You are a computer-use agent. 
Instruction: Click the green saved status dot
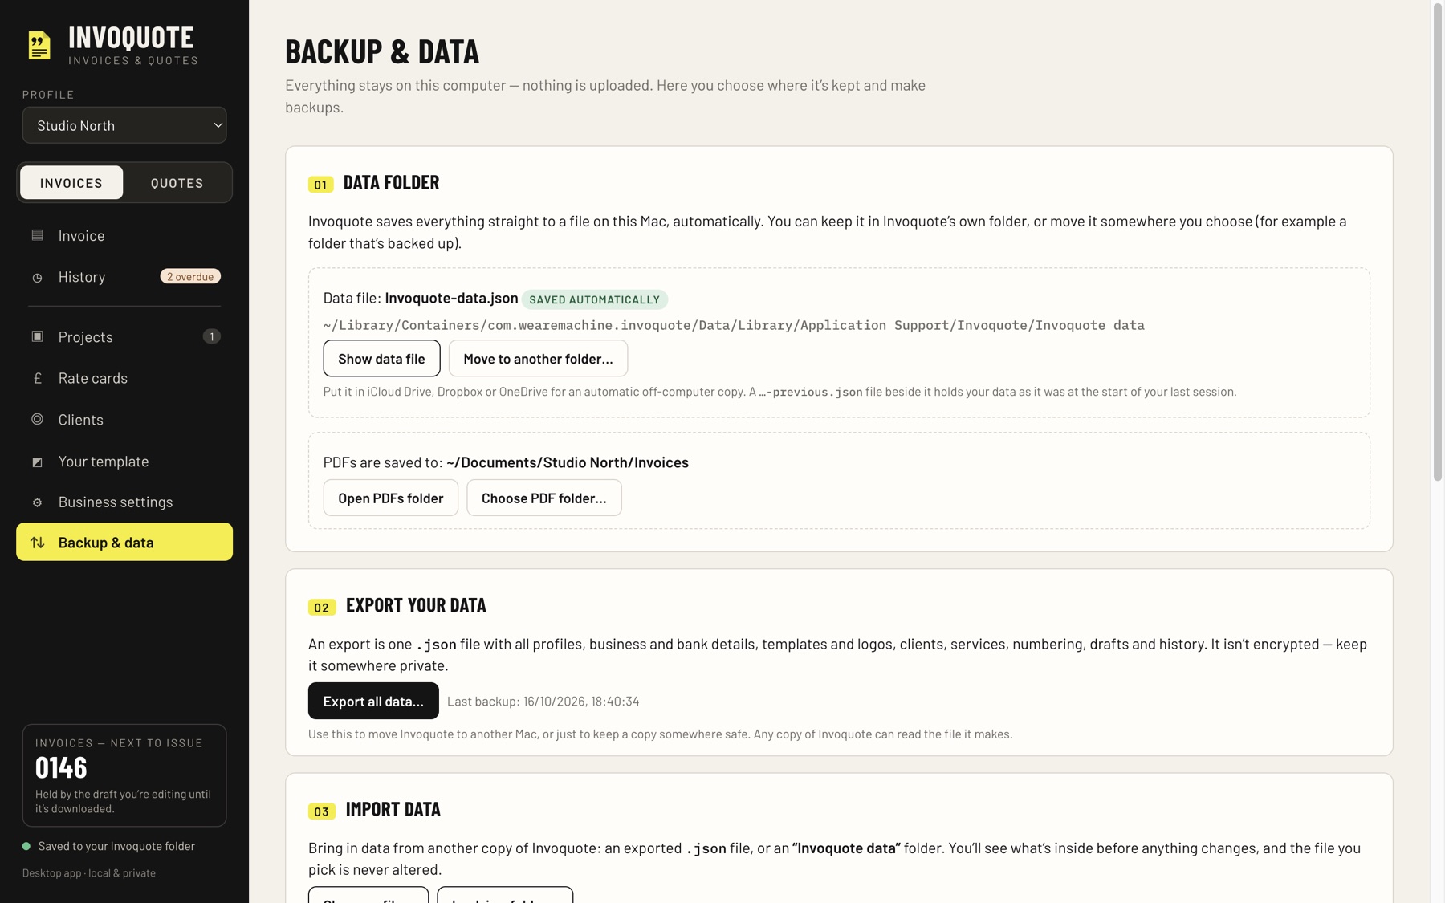[x=26, y=846]
